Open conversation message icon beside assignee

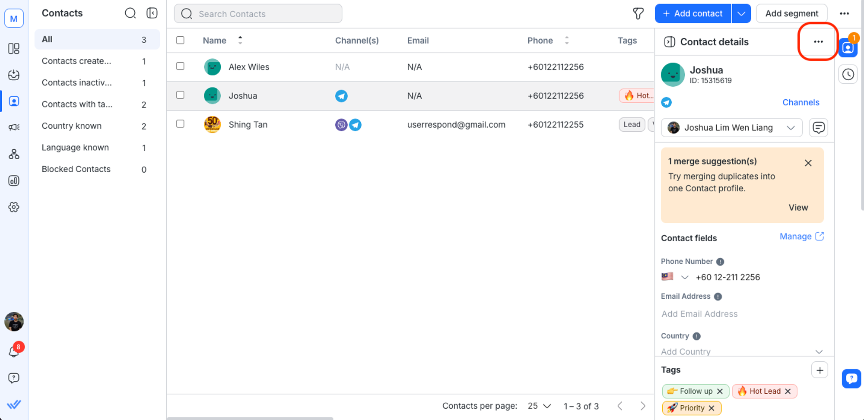point(818,128)
